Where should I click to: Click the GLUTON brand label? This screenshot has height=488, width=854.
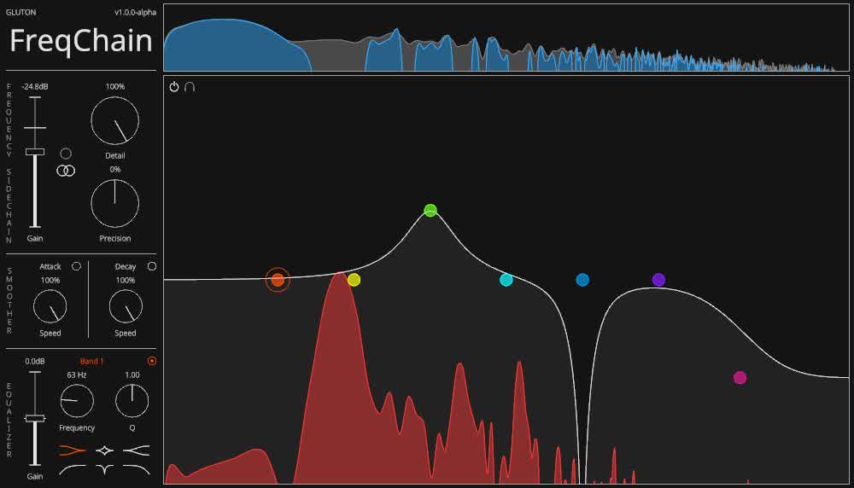tap(20, 12)
